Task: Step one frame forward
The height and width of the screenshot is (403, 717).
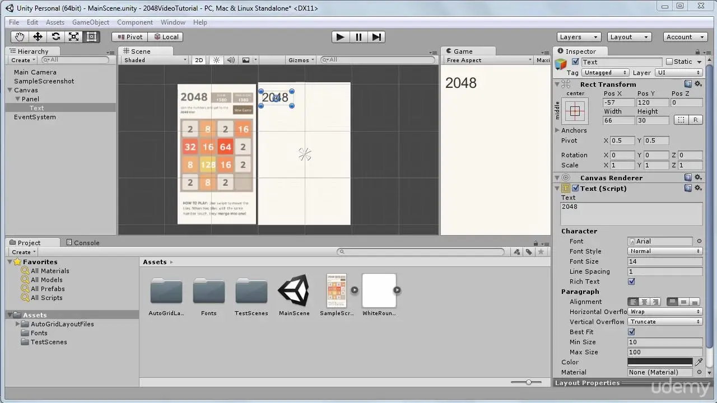Action: click(377, 37)
